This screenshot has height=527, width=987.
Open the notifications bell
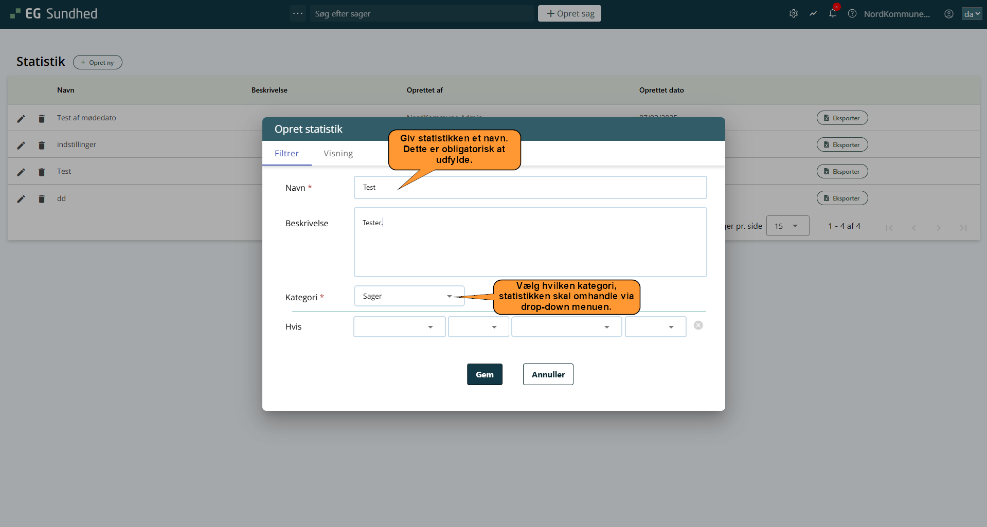tap(832, 14)
